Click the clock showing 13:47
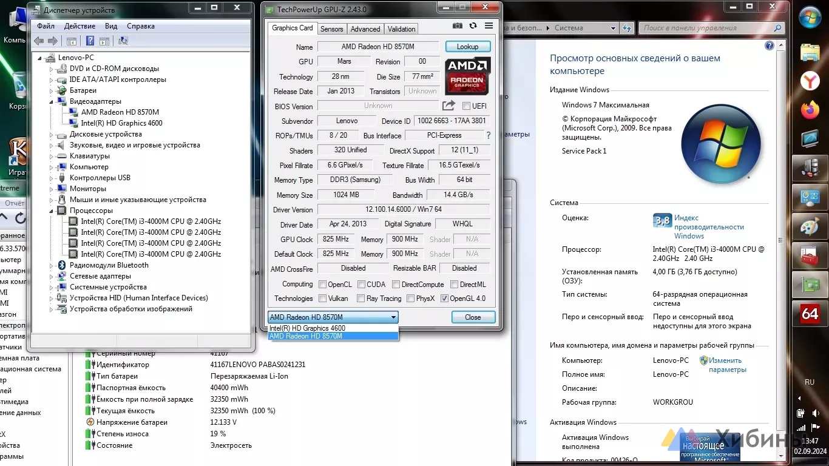829x466 pixels. click(x=810, y=441)
